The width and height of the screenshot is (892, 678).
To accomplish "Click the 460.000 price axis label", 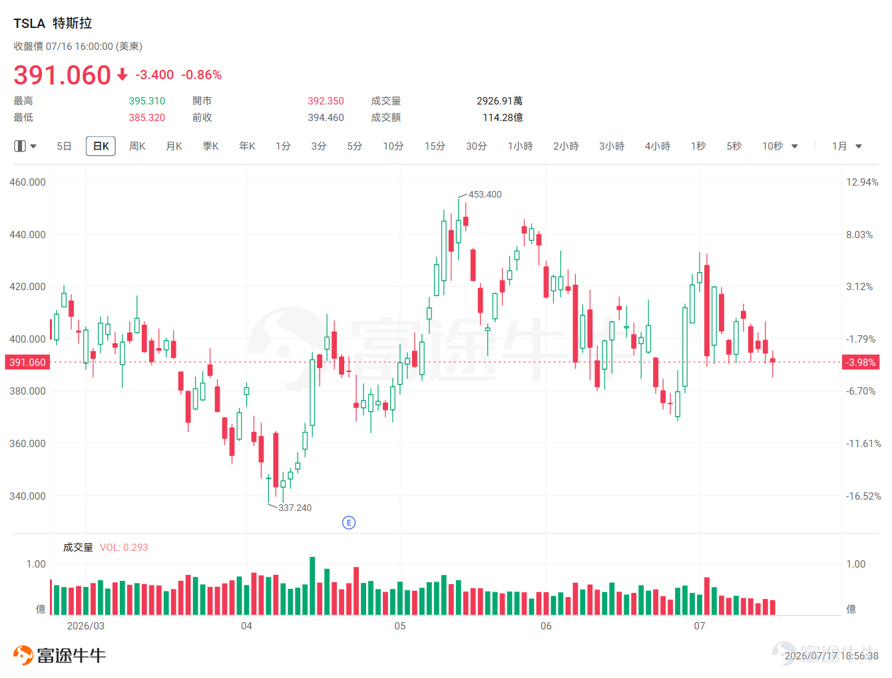I will [27, 182].
